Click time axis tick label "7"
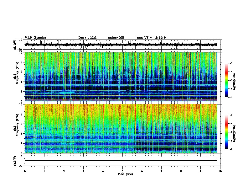Screen dimensions: 248x192 (162, 171)
